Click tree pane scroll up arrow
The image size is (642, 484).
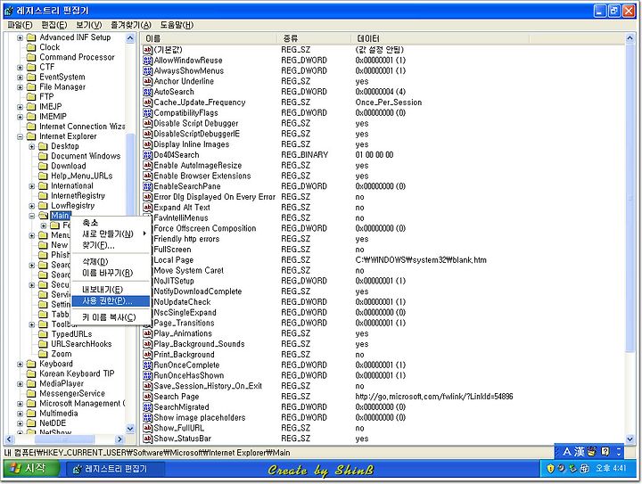tap(130, 38)
